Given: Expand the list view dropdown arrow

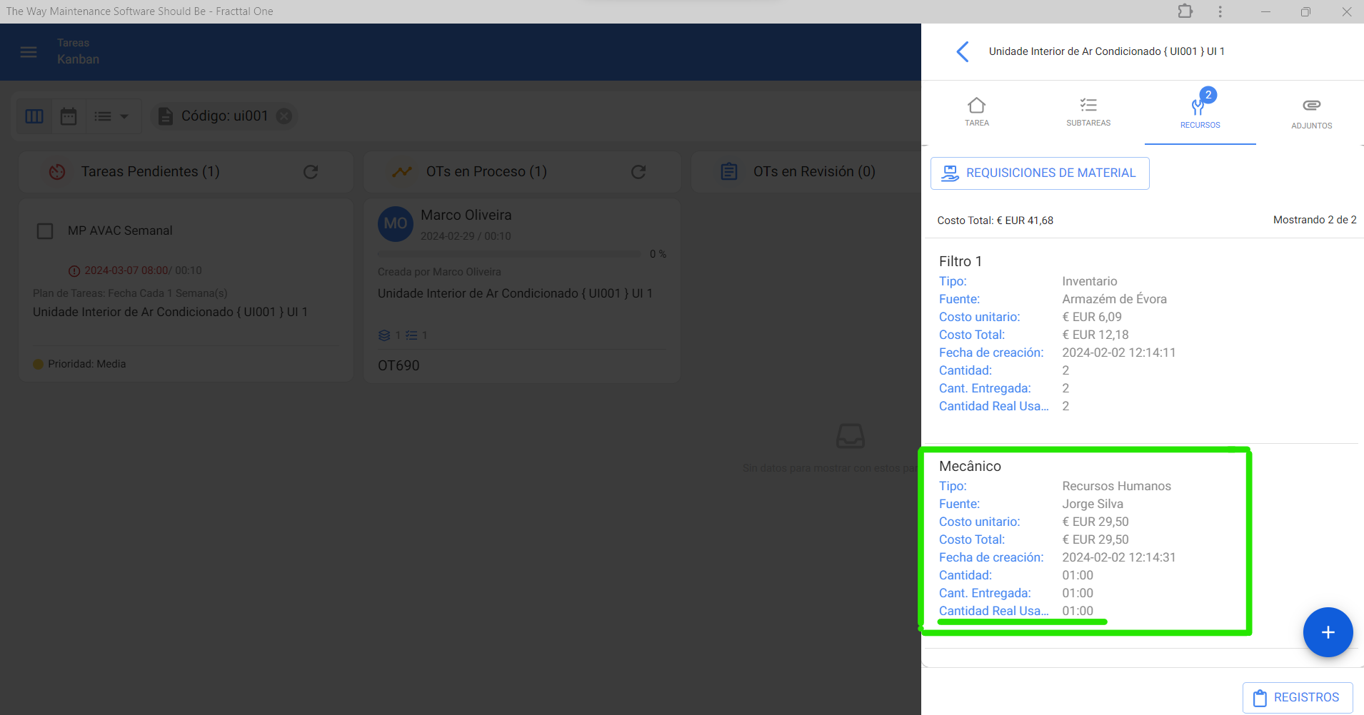Looking at the screenshot, I should [124, 116].
